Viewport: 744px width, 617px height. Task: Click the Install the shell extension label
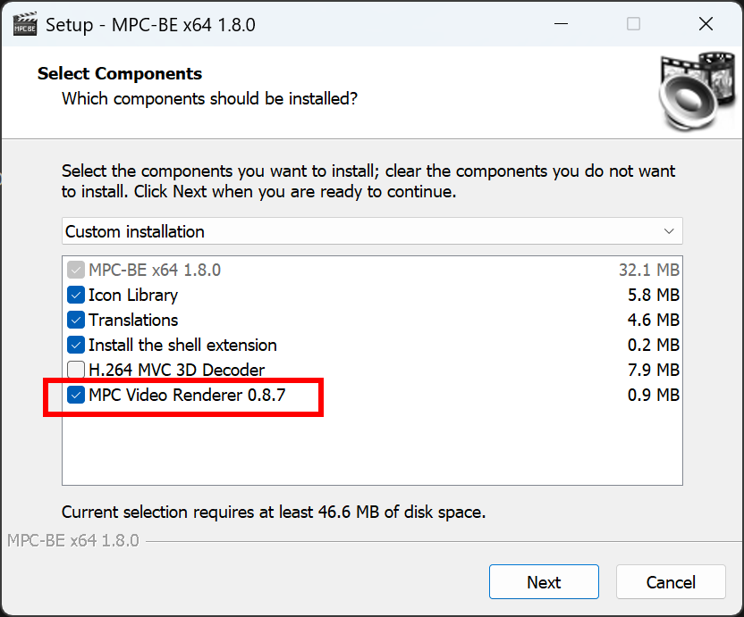[x=182, y=345]
